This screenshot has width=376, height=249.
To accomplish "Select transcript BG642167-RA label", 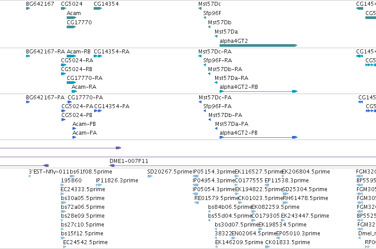I will pyautogui.click(x=46, y=52).
